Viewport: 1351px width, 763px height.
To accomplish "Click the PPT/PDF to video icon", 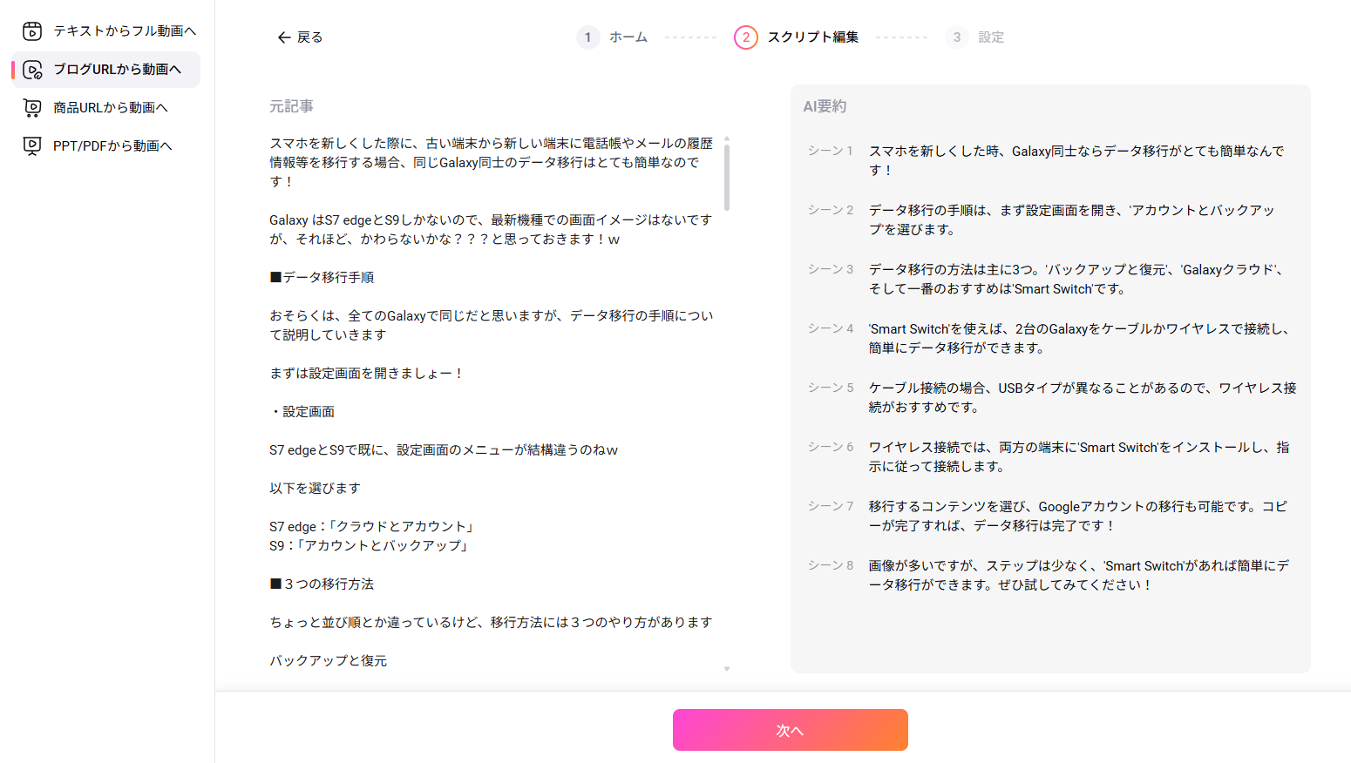I will (32, 146).
